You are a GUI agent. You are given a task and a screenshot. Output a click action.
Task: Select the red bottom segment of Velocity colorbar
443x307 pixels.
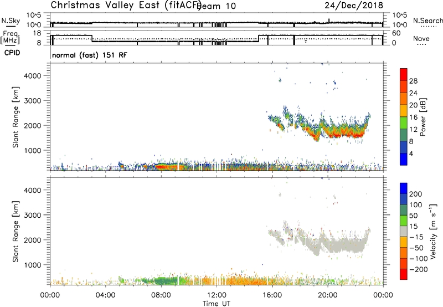tap(404, 274)
